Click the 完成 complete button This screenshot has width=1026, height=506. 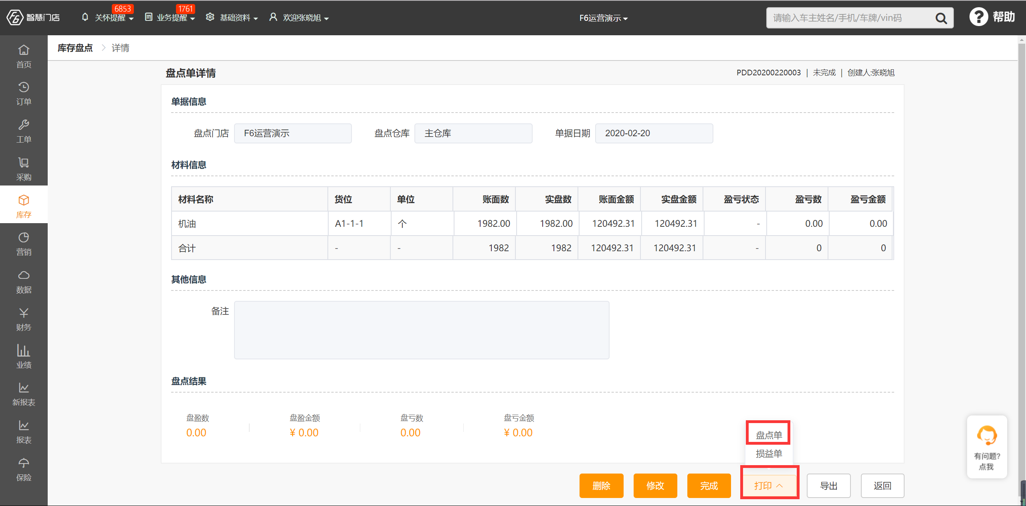tap(709, 485)
